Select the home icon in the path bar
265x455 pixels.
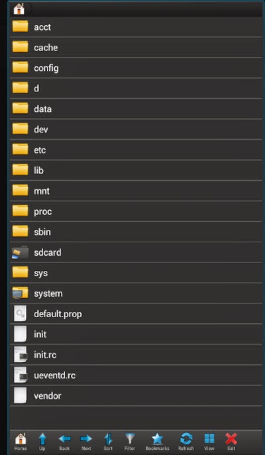tap(19, 9)
